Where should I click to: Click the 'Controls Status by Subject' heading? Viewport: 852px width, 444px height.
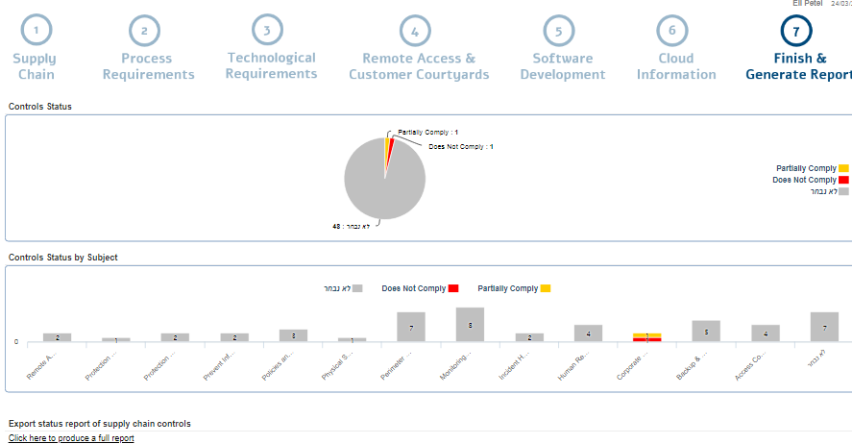click(x=63, y=258)
